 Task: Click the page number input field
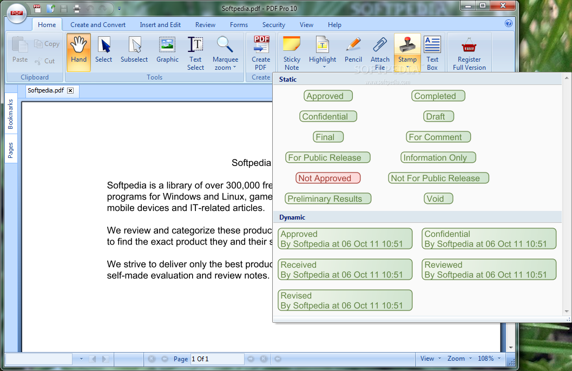(217, 359)
